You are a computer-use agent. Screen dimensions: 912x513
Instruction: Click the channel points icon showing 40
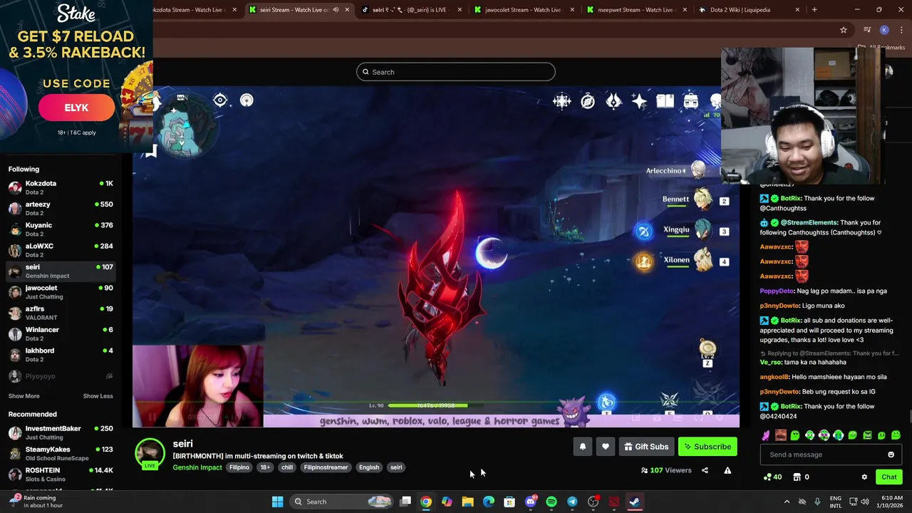tap(772, 477)
